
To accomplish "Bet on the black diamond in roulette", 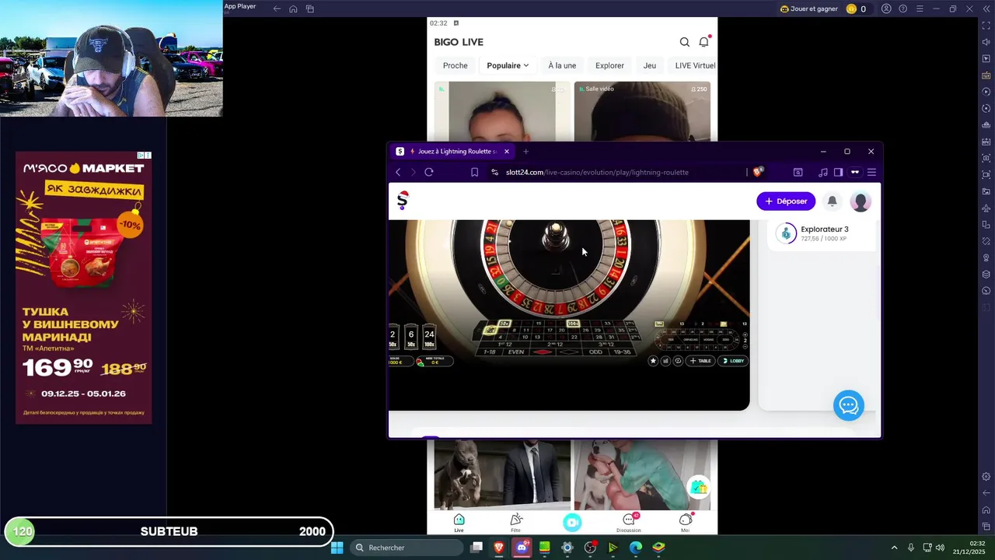I will (569, 352).
